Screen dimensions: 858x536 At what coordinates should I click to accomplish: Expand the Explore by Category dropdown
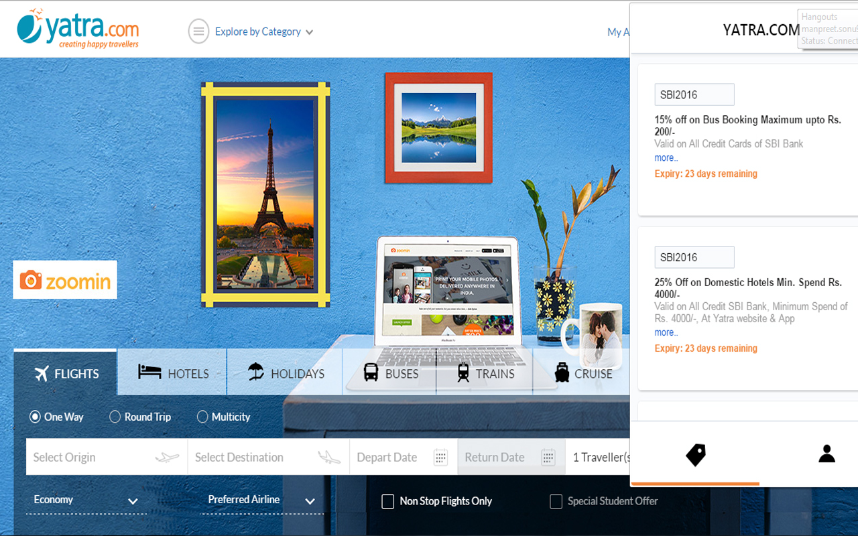pyautogui.click(x=263, y=31)
